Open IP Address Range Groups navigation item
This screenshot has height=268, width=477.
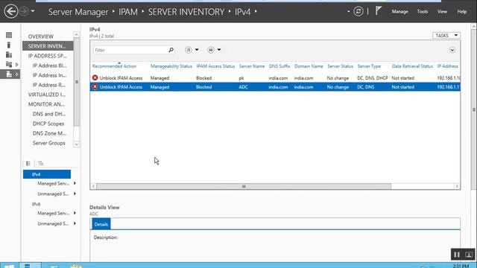pos(49,85)
